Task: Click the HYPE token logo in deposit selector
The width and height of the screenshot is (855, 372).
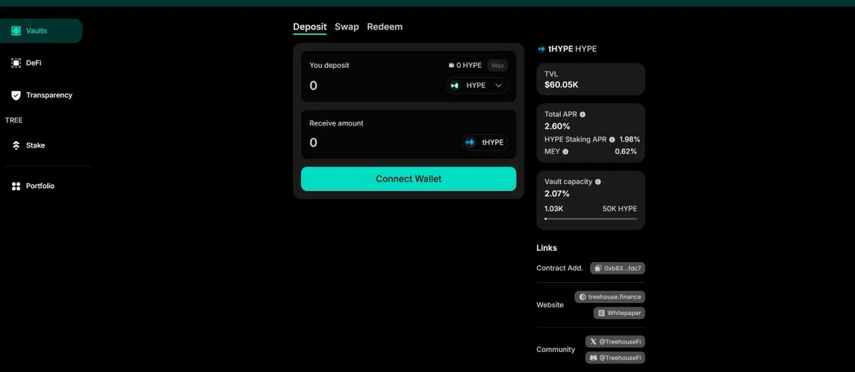Action: click(x=455, y=86)
